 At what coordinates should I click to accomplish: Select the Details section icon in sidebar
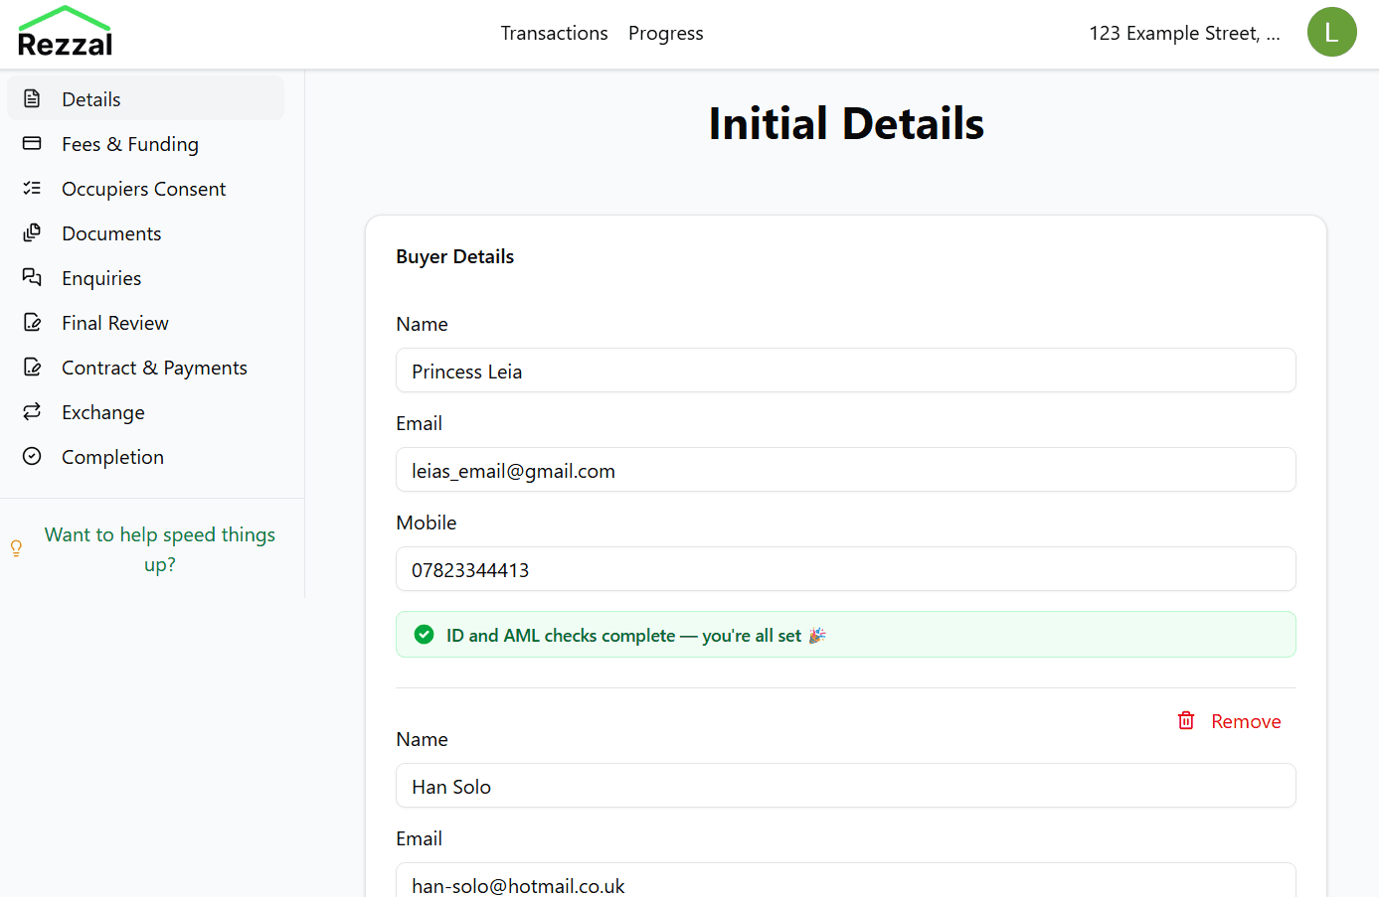tap(34, 98)
